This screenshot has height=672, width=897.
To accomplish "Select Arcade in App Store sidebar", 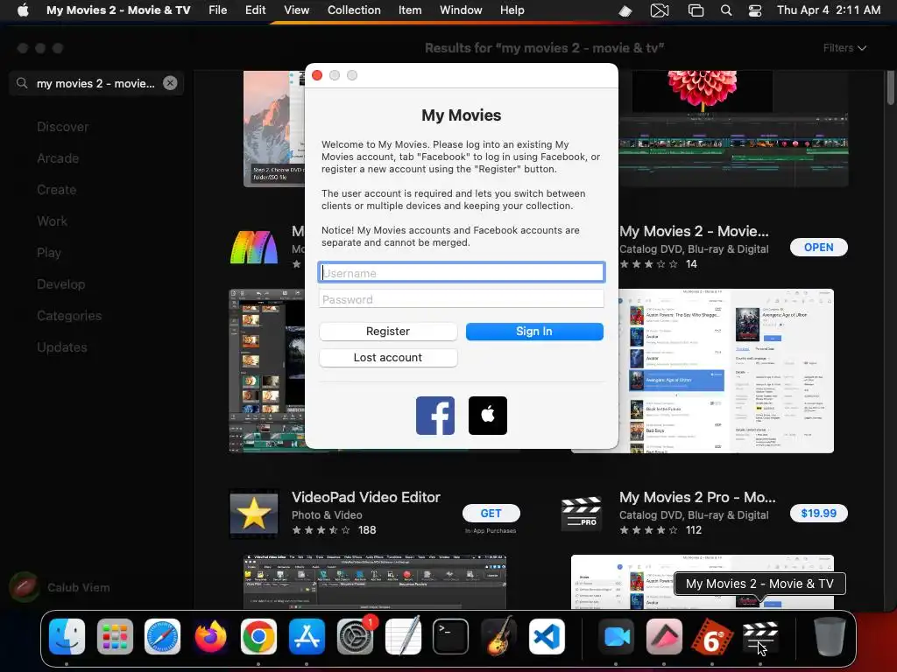I will (x=58, y=158).
